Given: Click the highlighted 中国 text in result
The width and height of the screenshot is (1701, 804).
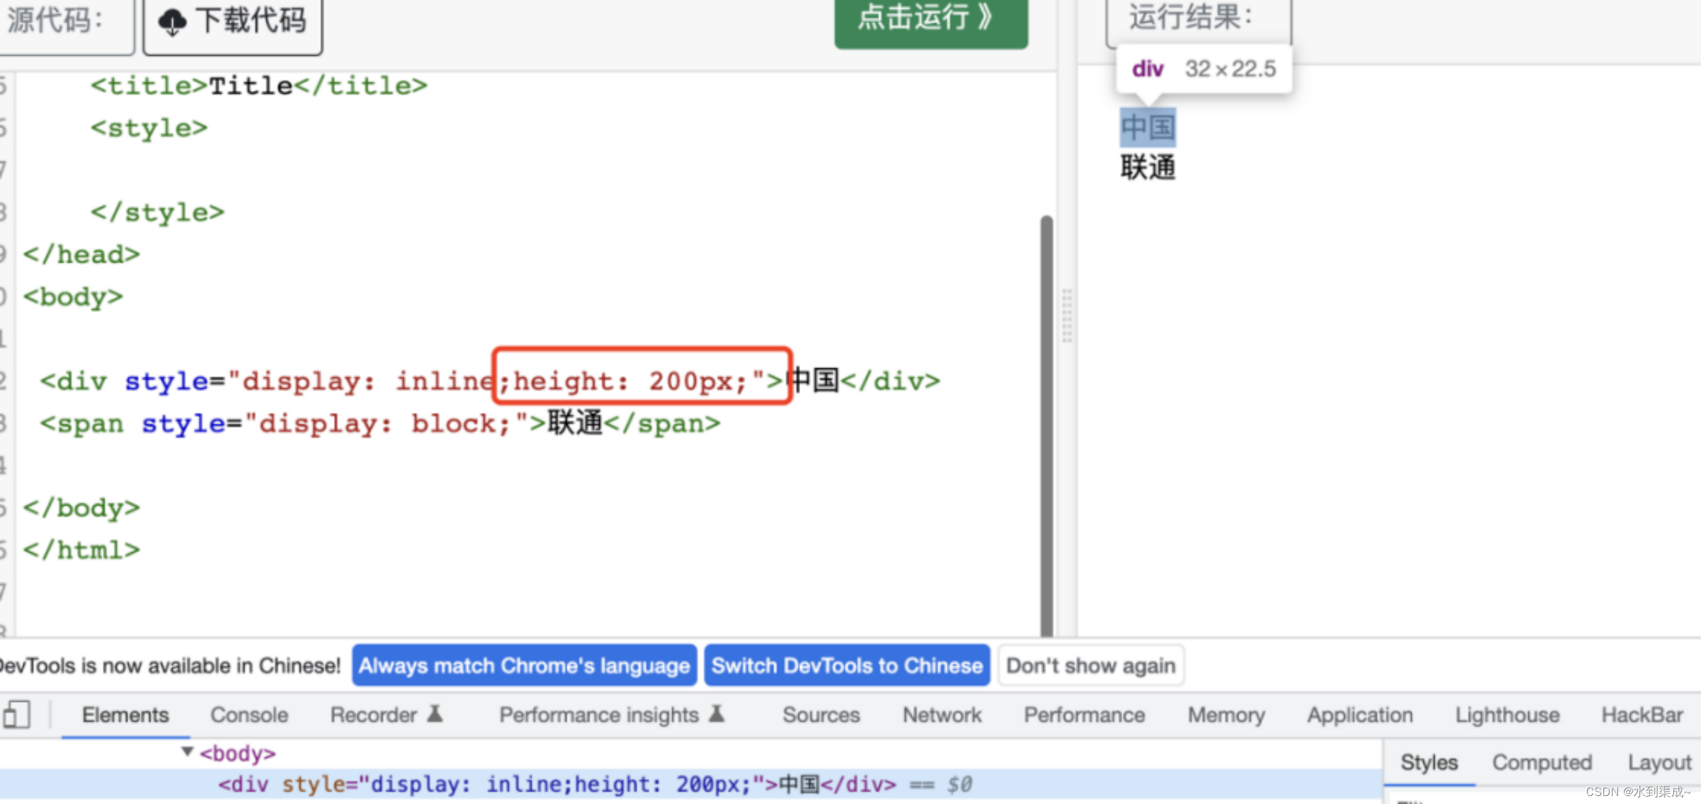Looking at the screenshot, I should (1148, 127).
